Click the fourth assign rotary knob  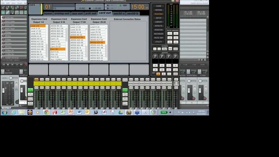[x=175, y=56]
